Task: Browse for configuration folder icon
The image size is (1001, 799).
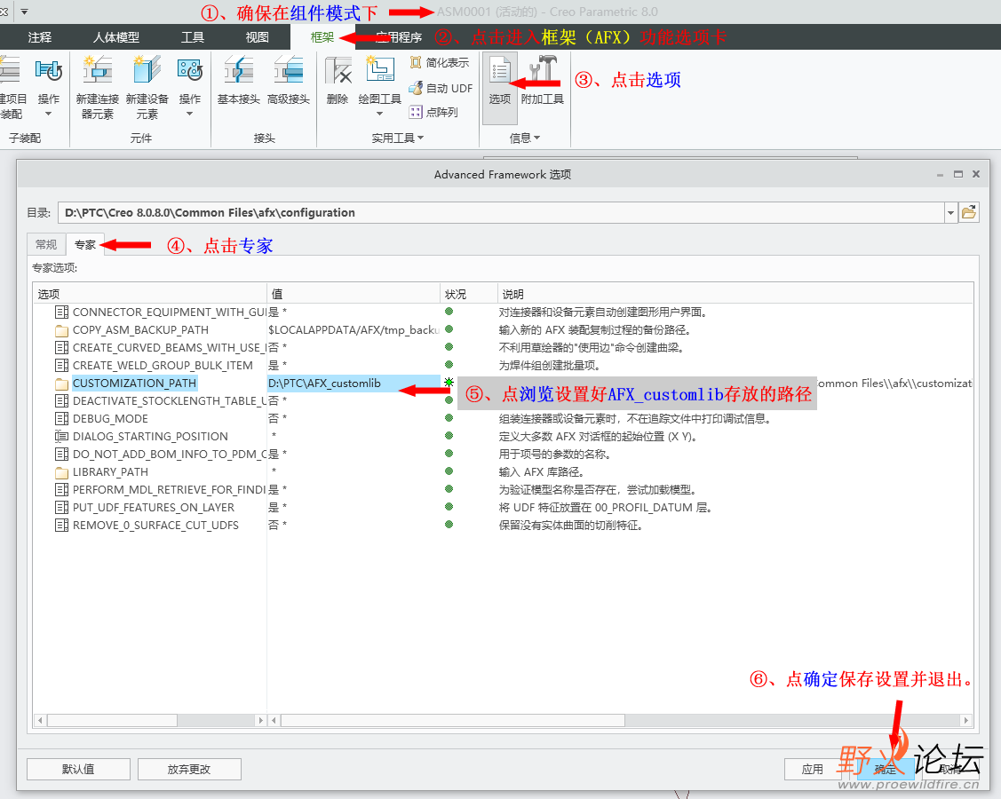Action: pos(968,212)
